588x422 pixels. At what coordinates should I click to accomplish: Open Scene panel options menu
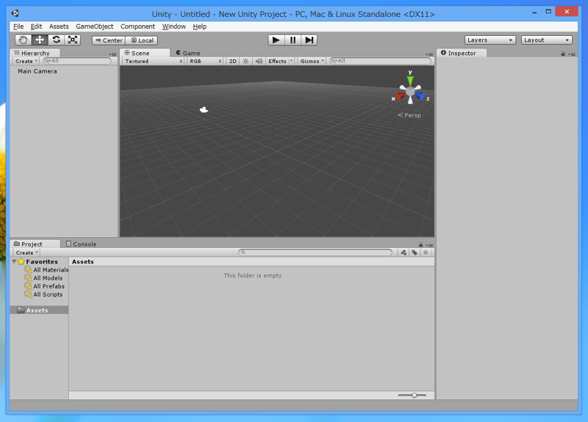(x=429, y=54)
